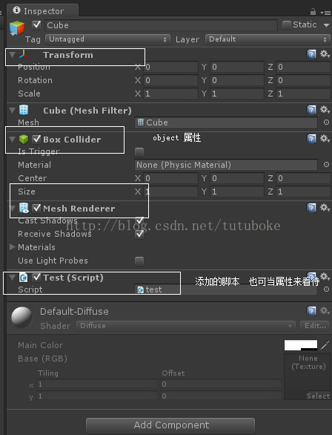Click the Script field showing test
This screenshot has width=332, height=435.
tap(226, 290)
